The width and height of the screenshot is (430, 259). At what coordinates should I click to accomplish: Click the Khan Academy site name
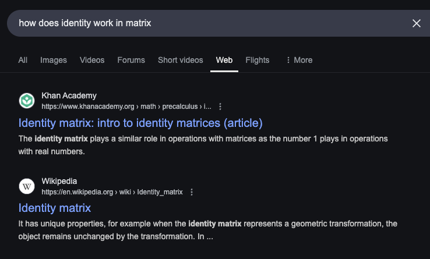coord(69,95)
